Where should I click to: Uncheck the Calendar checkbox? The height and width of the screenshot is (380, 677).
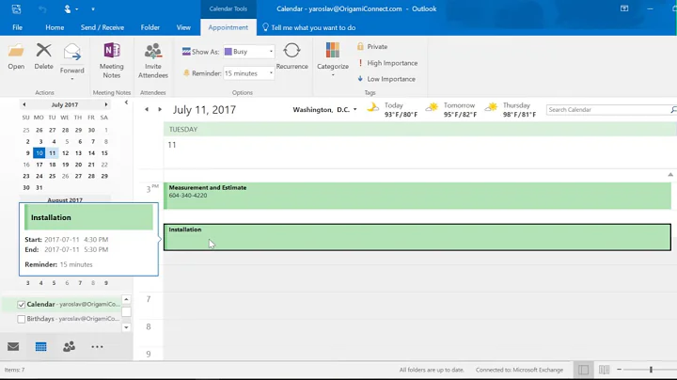(21, 305)
